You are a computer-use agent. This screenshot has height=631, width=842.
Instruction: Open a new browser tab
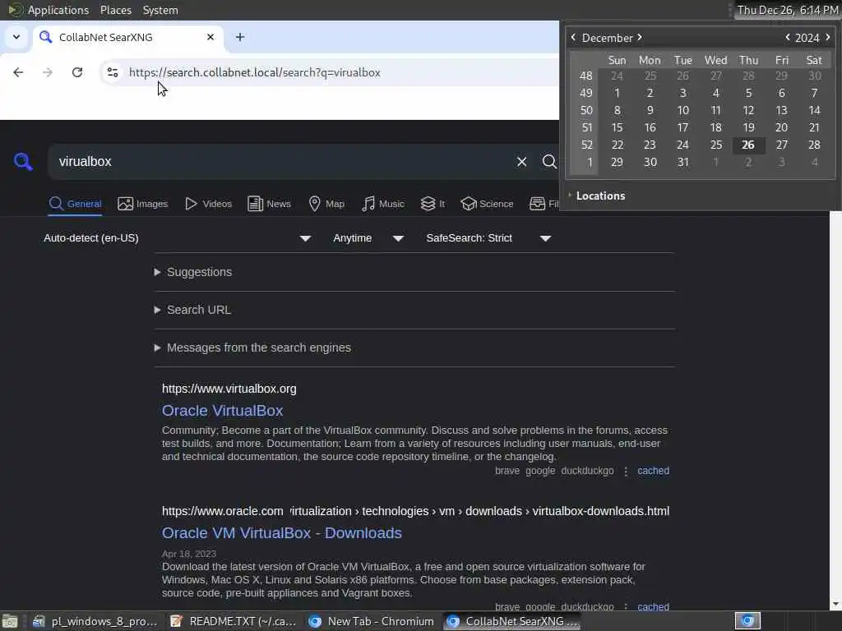pyautogui.click(x=240, y=37)
